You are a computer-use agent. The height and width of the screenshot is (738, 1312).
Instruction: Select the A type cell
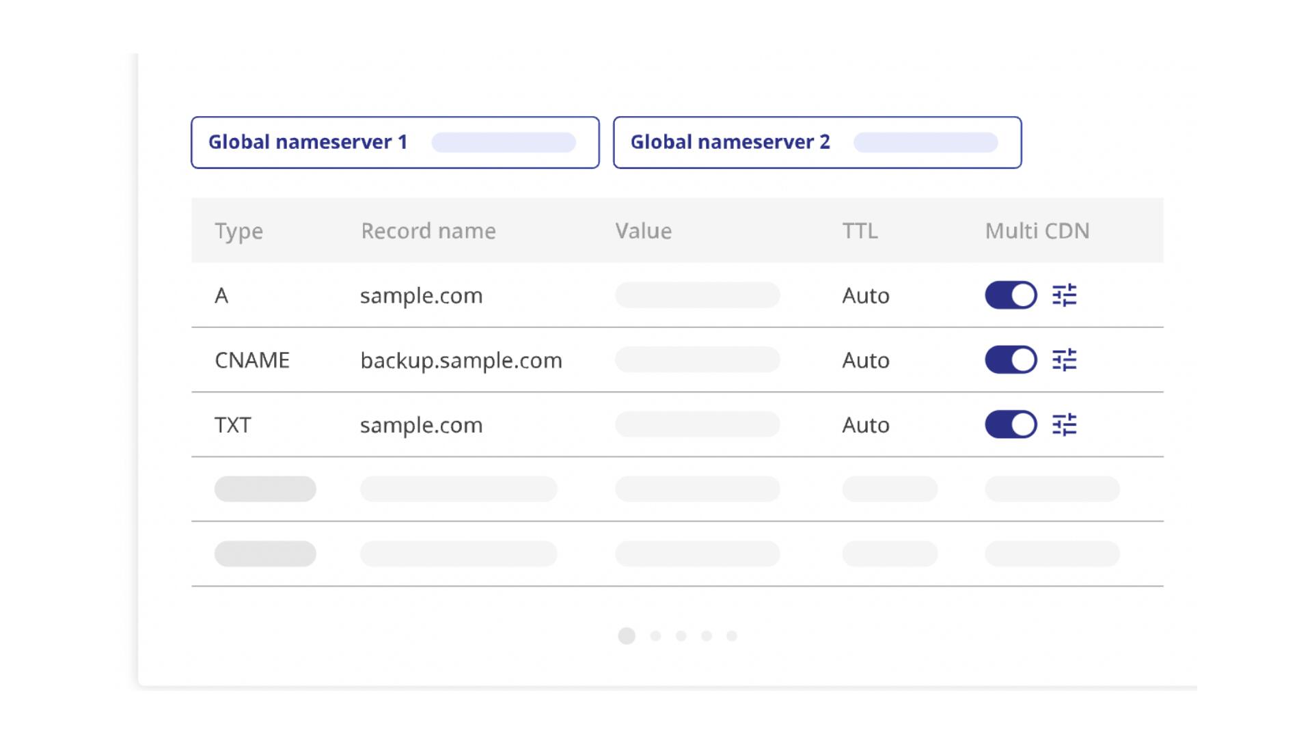(221, 296)
